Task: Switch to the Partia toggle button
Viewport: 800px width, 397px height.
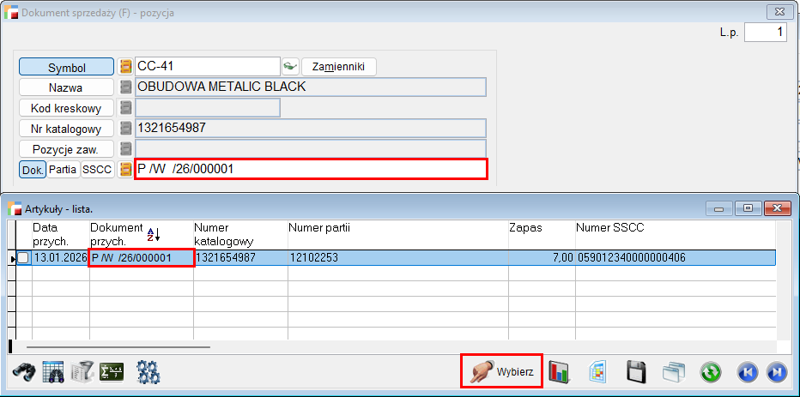Action: 63,170
